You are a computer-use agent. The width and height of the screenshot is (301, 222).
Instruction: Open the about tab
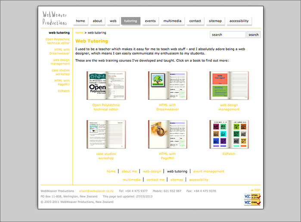point(97,21)
